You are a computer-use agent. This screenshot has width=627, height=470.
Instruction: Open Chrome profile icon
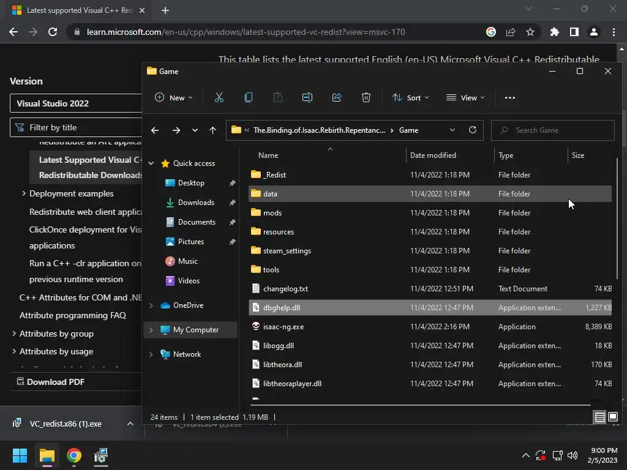pos(594,32)
